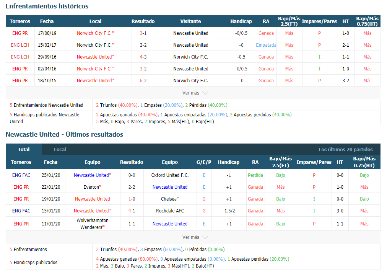Switch to the Local tab
The height and width of the screenshot is (271, 387).
pyautogui.click(x=60, y=149)
